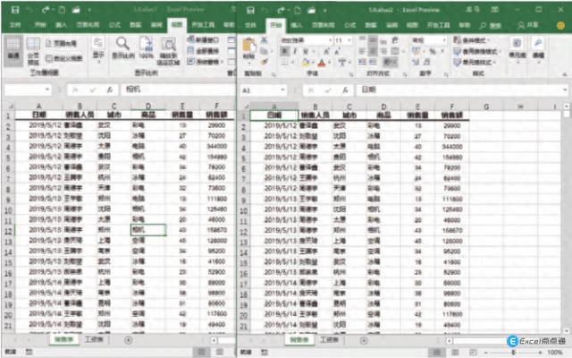The width and height of the screenshot is (572, 358).
Task: Add new sheet in right window
Action: tap(364, 340)
